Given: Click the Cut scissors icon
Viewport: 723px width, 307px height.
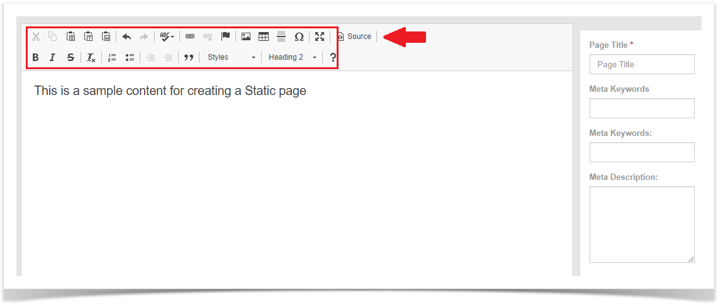Looking at the screenshot, I should click(x=36, y=36).
